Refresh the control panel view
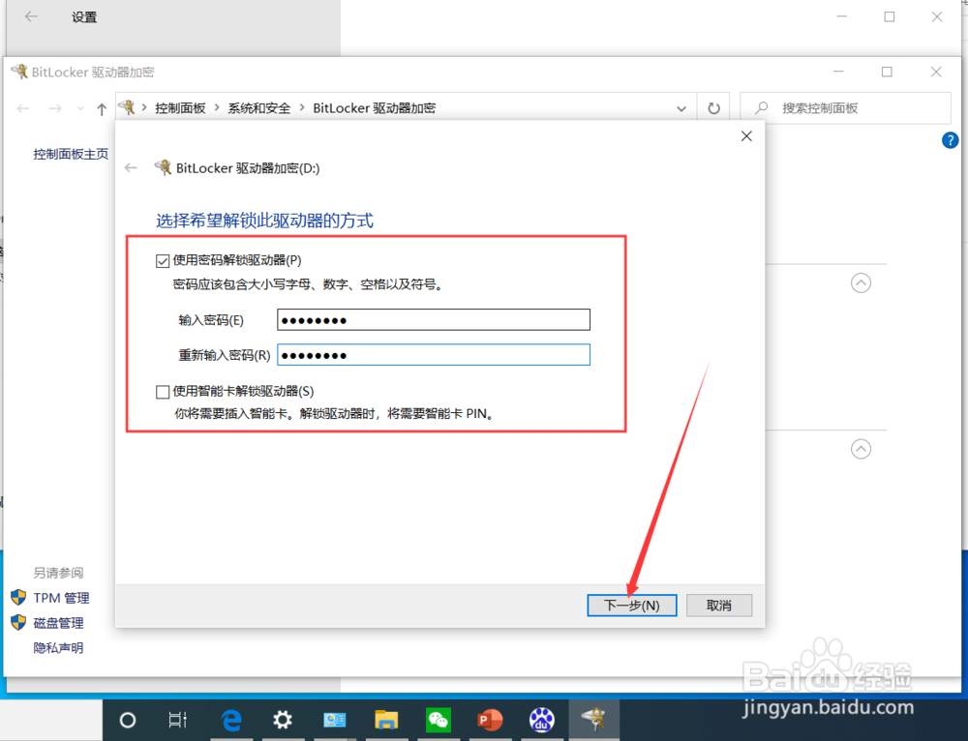The image size is (968, 741). click(713, 108)
